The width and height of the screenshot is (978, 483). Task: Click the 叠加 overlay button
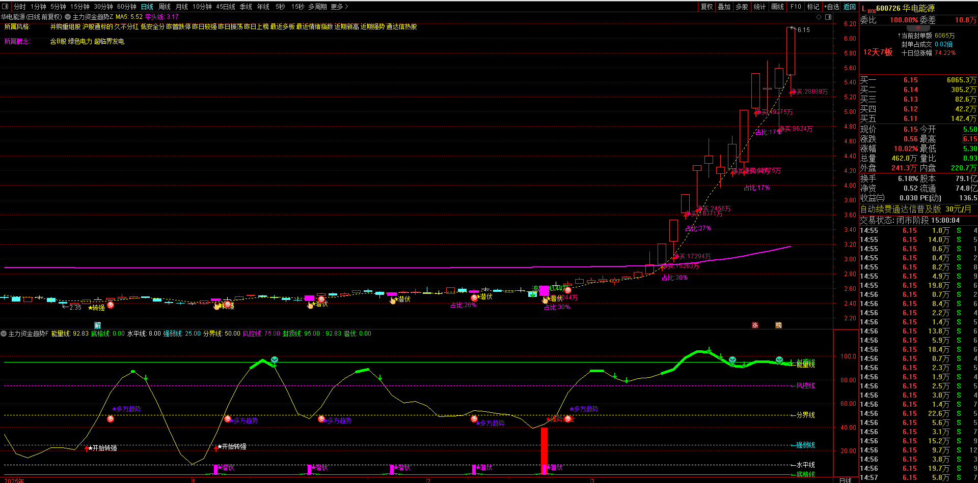tap(724, 7)
